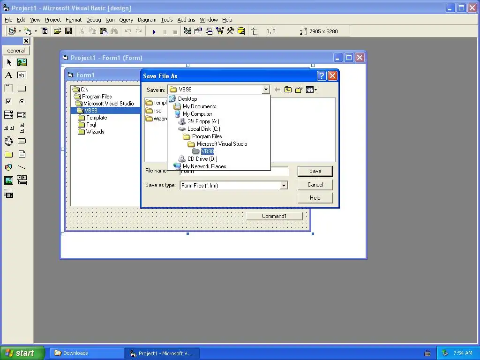Click the Menu Editor toolbar icon
The image size is (480, 360).
coord(45,31)
